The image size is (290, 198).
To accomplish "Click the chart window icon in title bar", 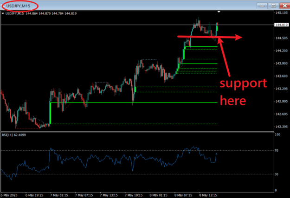I will click(3, 6).
